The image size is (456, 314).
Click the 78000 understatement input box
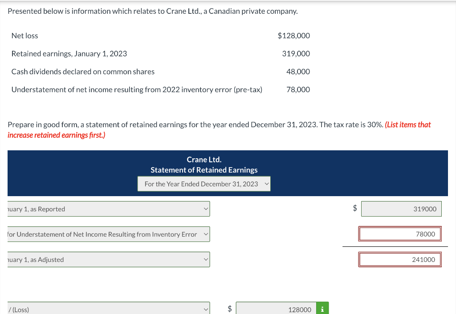[399, 234]
